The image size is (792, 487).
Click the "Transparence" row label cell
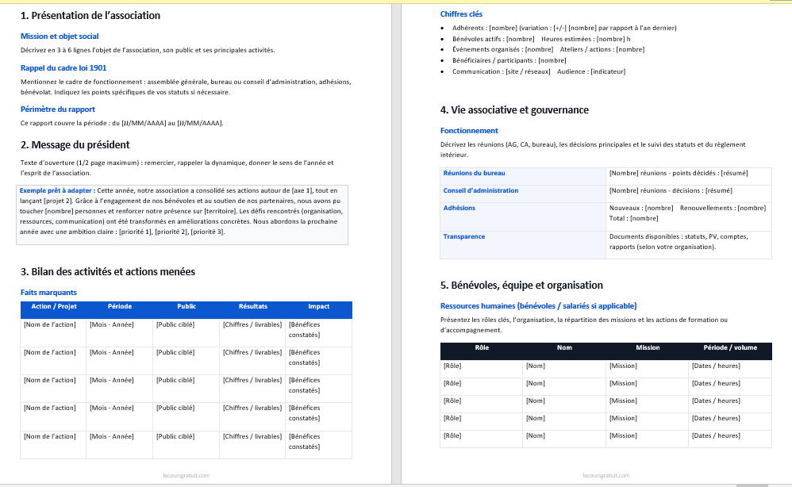464,236
